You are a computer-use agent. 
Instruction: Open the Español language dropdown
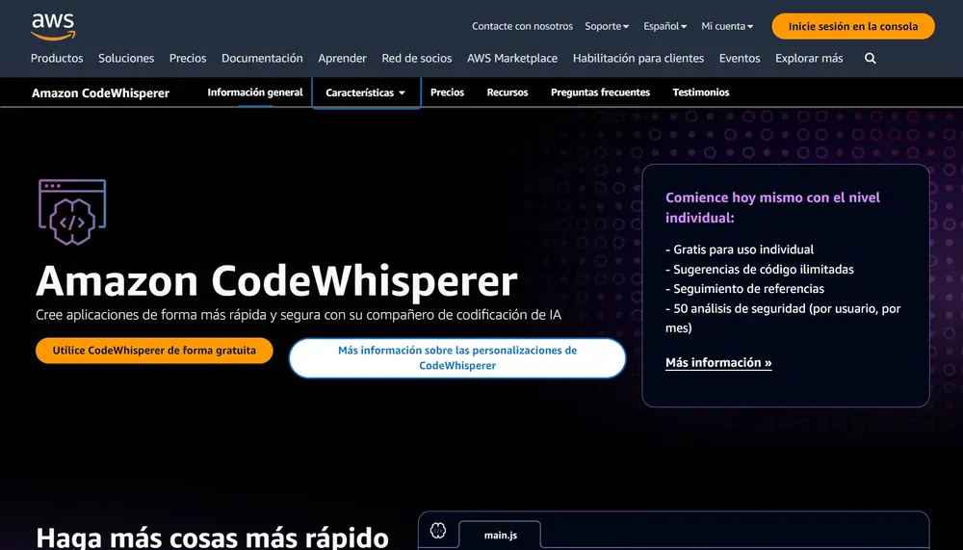(665, 26)
